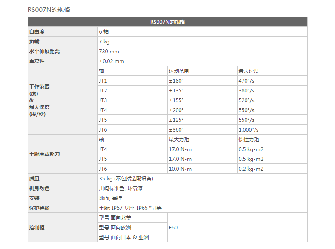The width and height of the screenshot is (335, 249).
Task: Click the 手腕: IP67 基座: IP65 protection rating
Action: point(130,208)
